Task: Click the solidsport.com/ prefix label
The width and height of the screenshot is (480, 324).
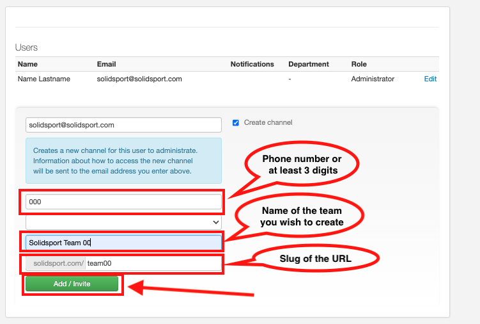Action: (x=58, y=263)
